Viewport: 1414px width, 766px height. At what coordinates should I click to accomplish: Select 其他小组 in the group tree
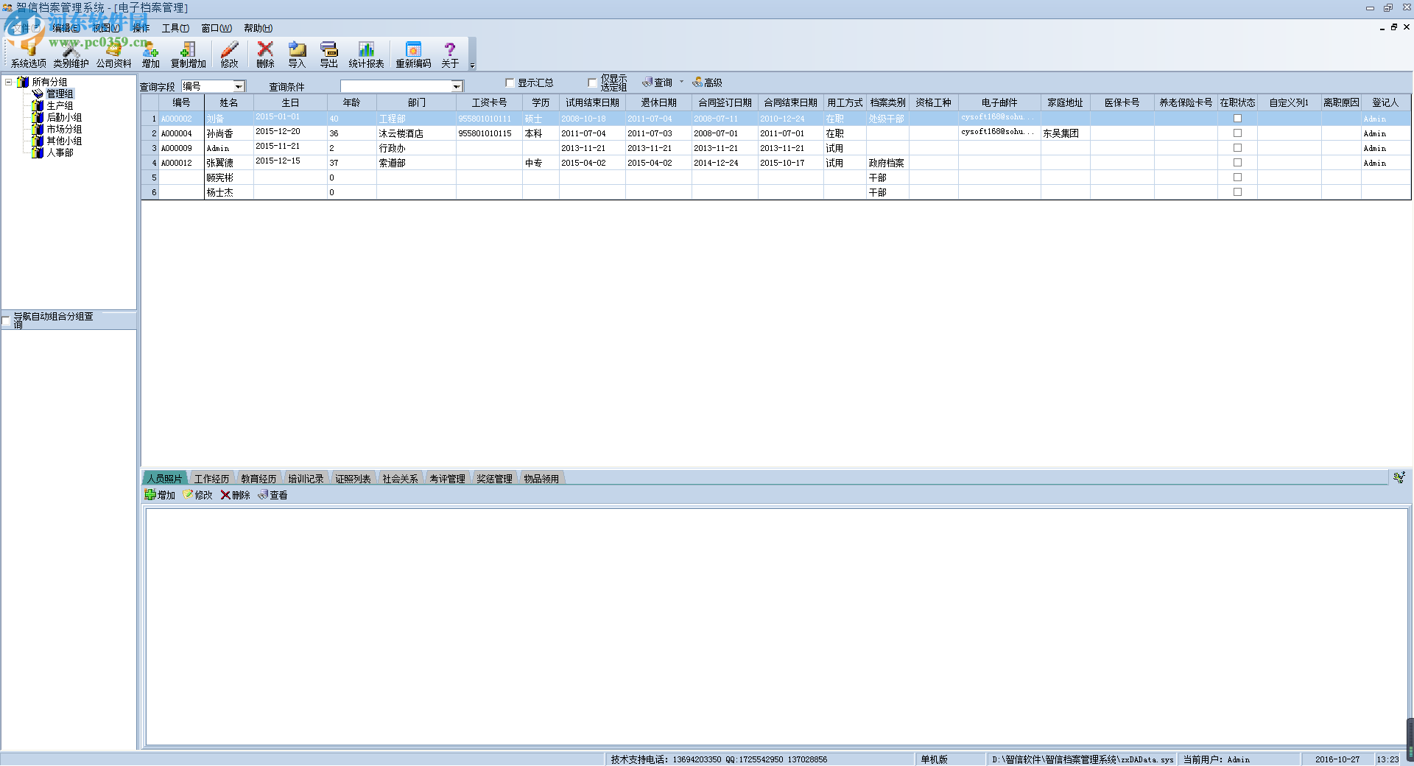tap(64, 141)
